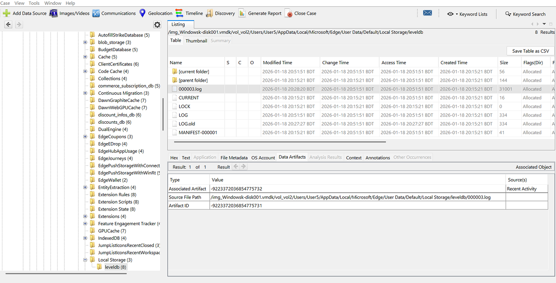Image resolution: width=556 pixels, height=283 pixels.
Task: Open the Tools menu
Action: pos(34,3)
